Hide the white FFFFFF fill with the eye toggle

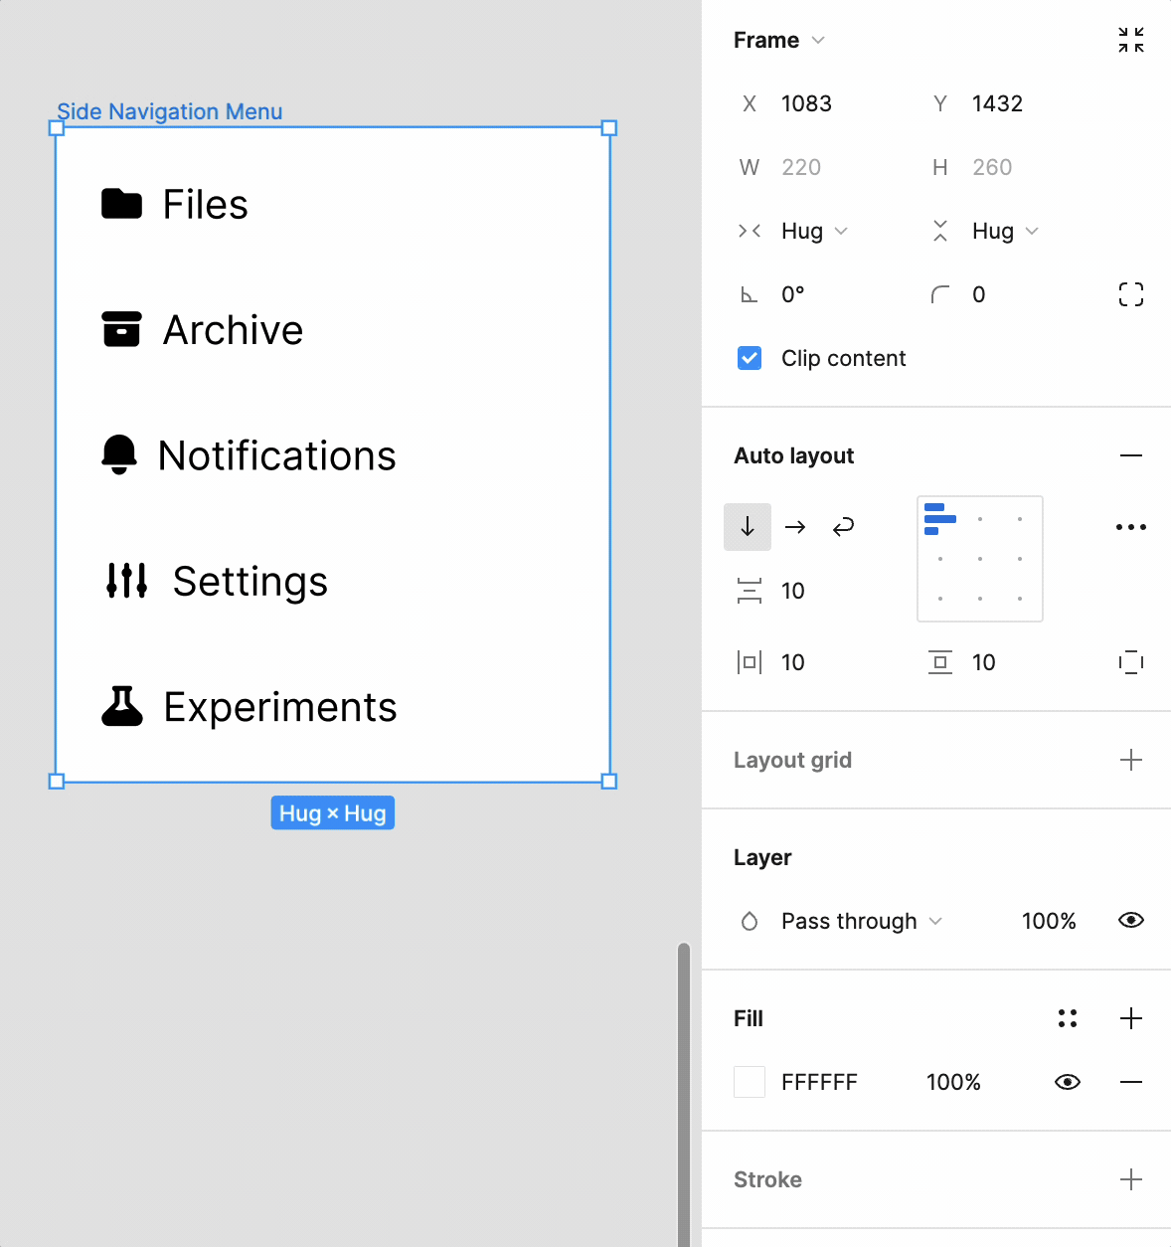pos(1067,1081)
